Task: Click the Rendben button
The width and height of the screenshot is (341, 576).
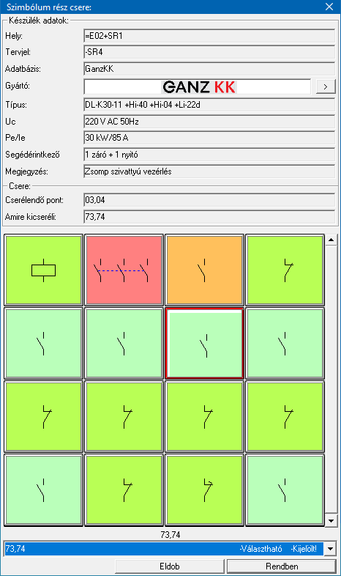Action: click(282, 566)
